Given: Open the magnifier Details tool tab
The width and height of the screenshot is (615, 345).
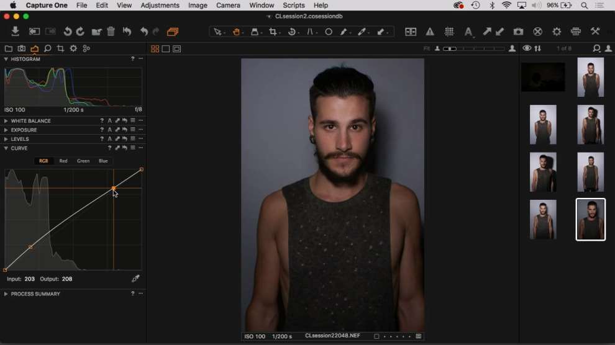Looking at the screenshot, I should pyautogui.click(x=47, y=48).
